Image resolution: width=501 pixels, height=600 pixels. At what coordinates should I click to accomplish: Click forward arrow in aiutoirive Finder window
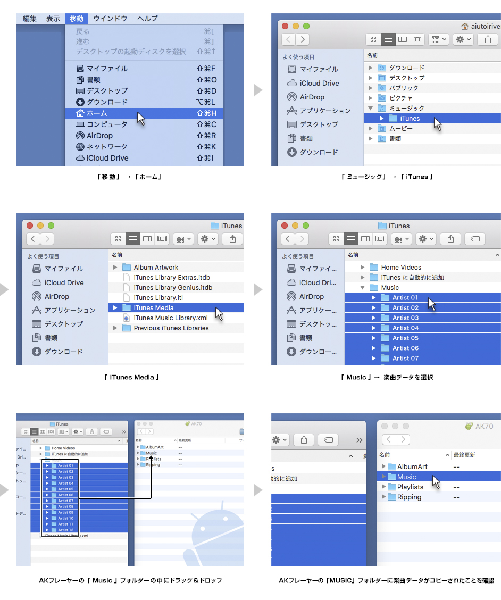point(303,39)
